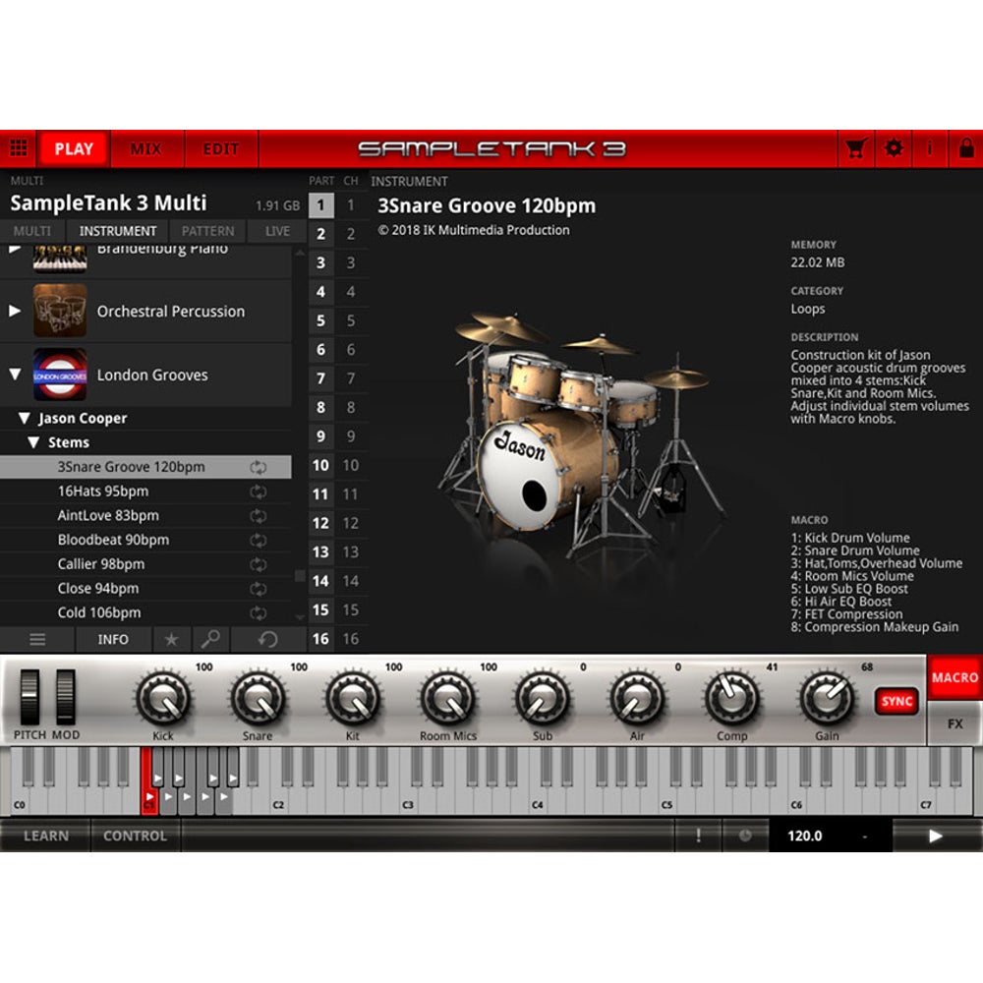Viewport: 983px width, 983px height.
Task: Click the loop icon on Callier 98bpm
Action: (258, 564)
